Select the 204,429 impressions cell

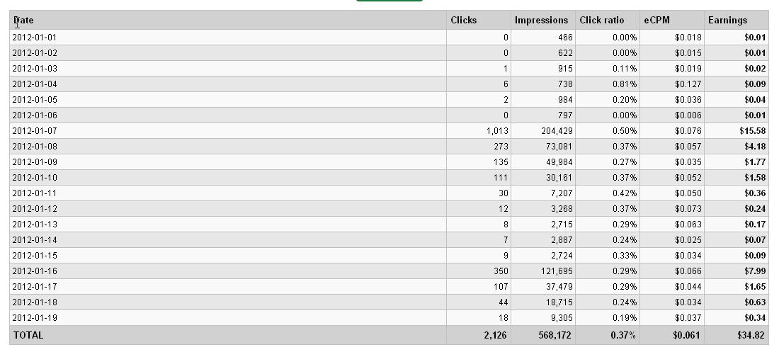[555, 131]
